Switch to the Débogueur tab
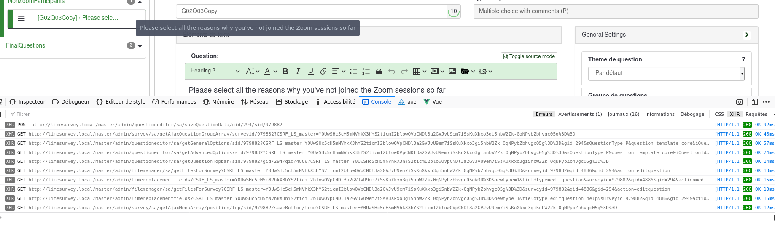 tap(71, 102)
